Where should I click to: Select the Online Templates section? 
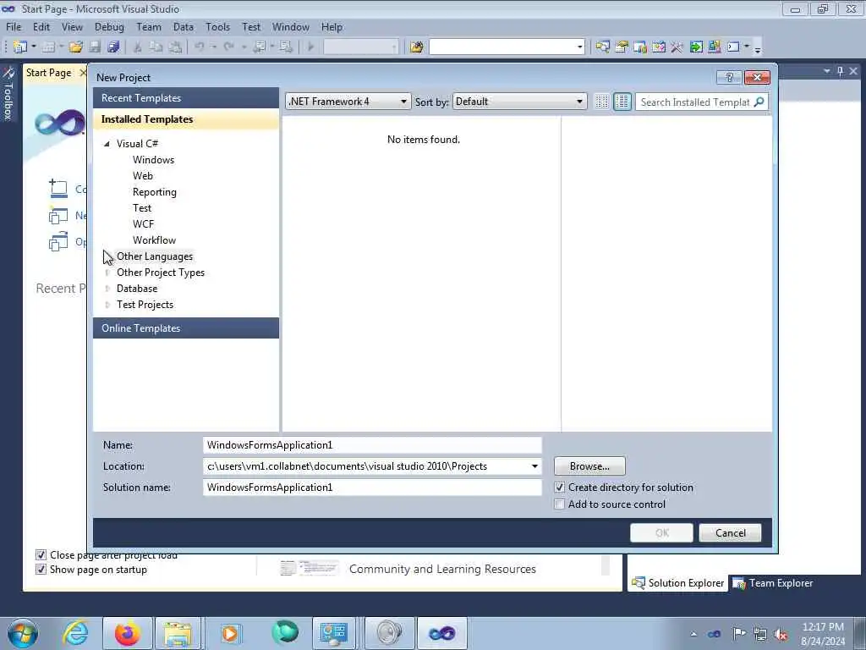pos(186,328)
